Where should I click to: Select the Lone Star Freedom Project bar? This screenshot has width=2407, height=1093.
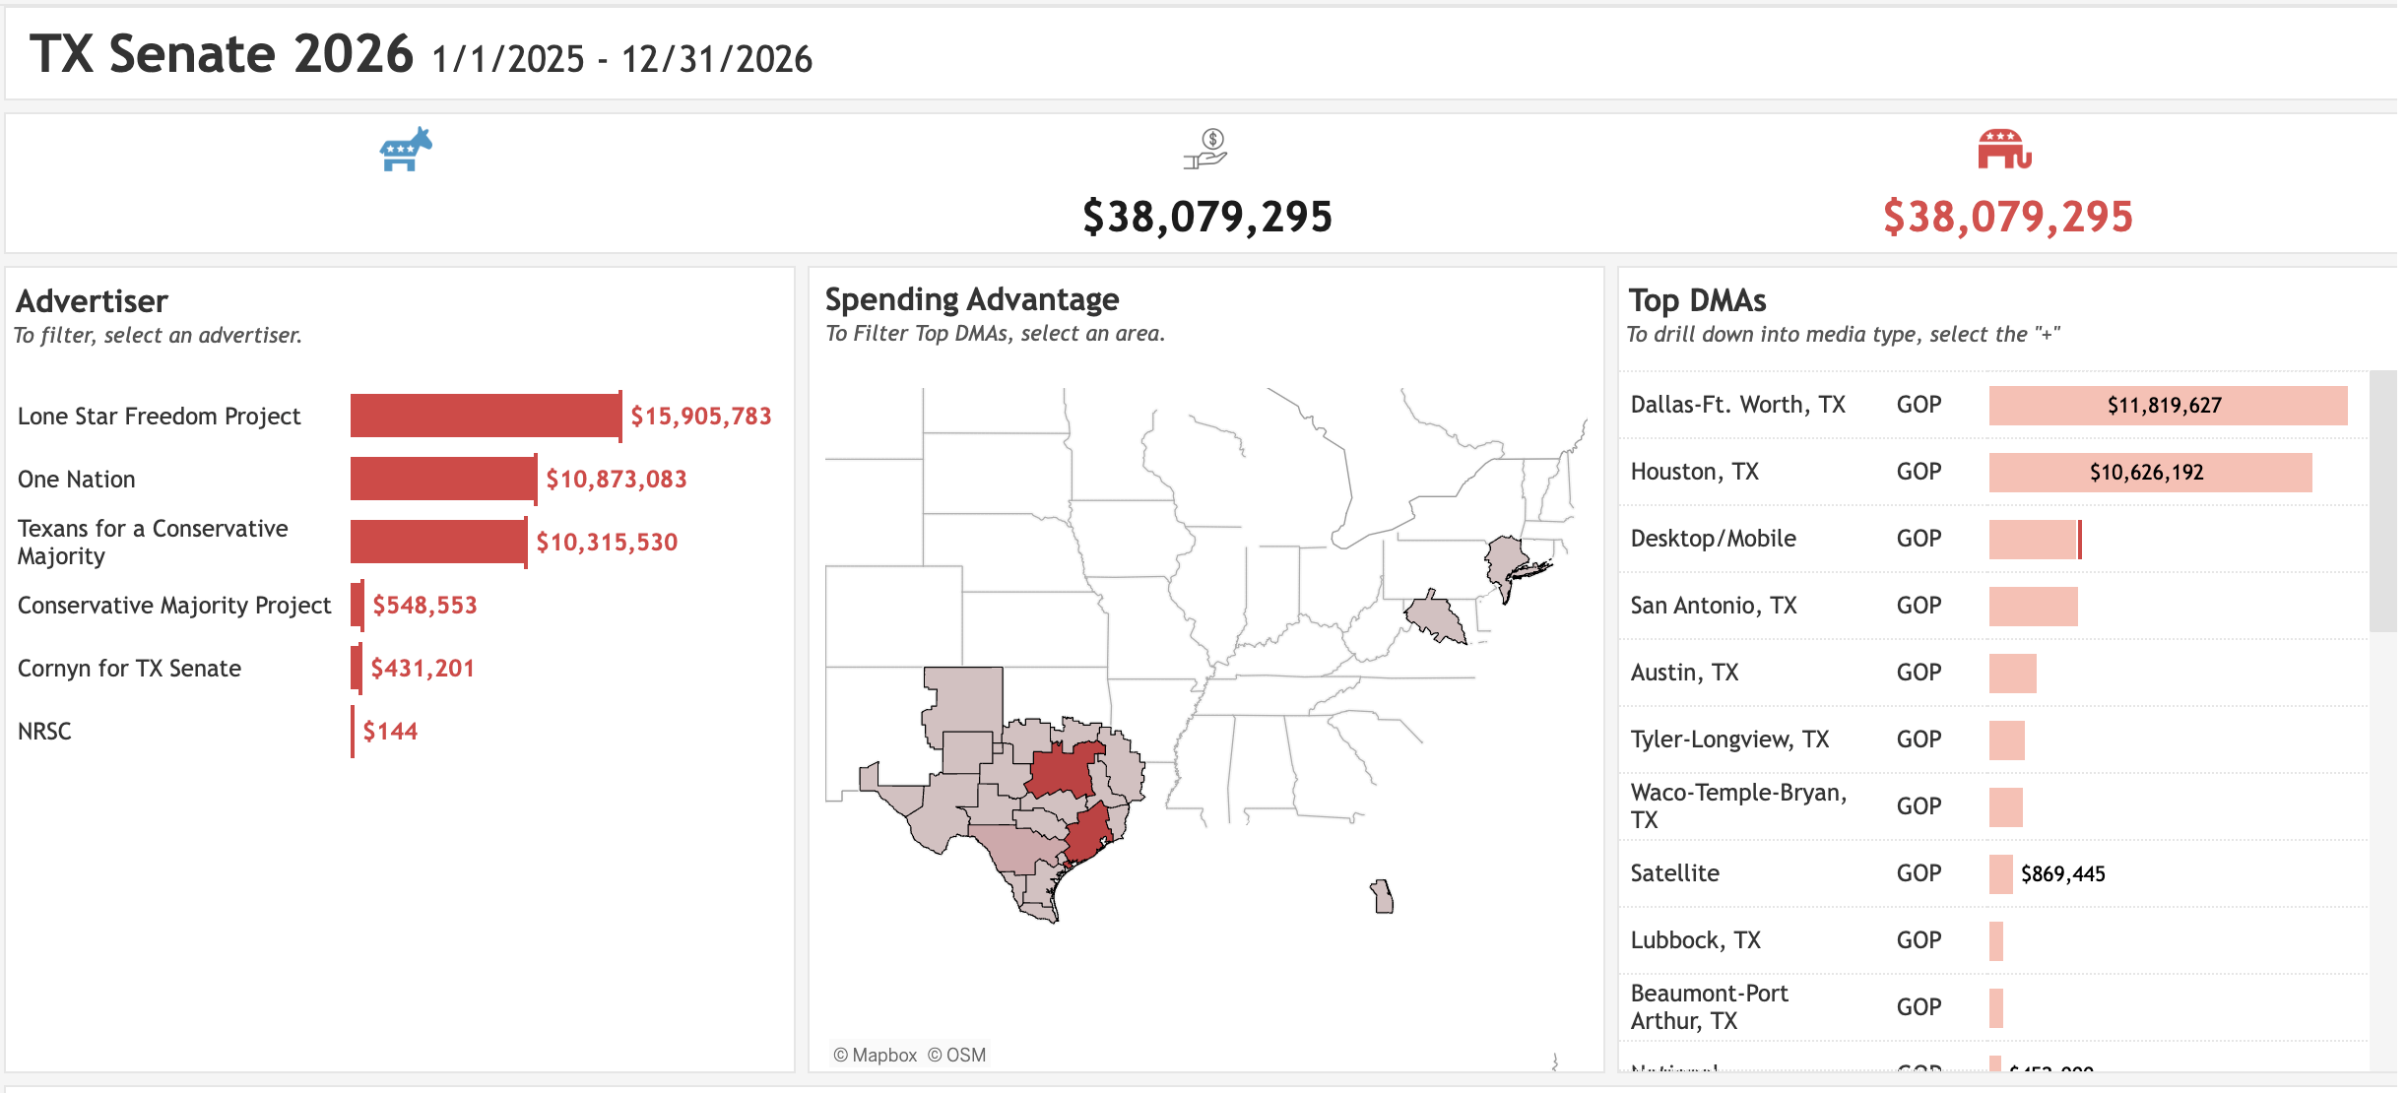click(x=486, y=416)
